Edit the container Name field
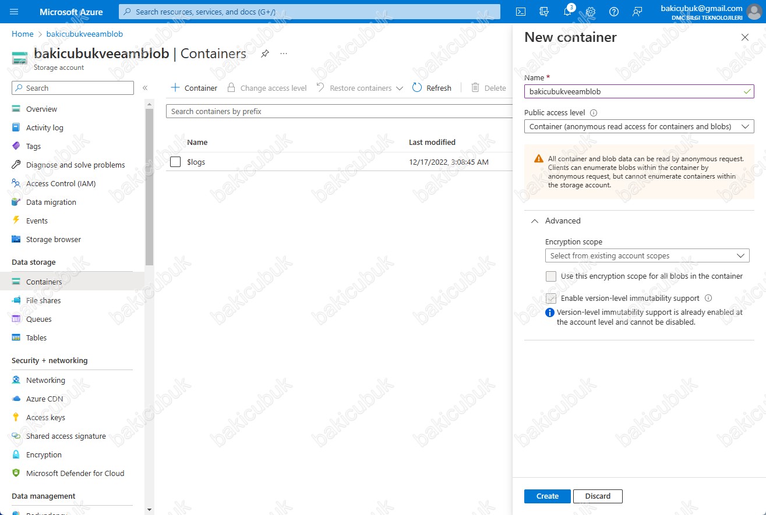 click(639, 91)
